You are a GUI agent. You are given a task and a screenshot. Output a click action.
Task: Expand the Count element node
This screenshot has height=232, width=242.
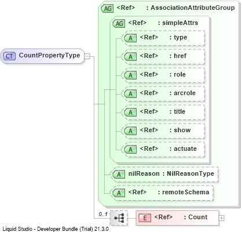coord(222,218)
